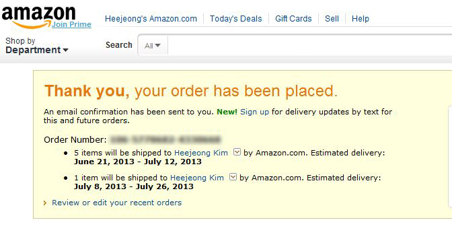Open the All search category dropdown
This screenshot has height=245, width=452.
pyautogui.click(x=153, y=45)
